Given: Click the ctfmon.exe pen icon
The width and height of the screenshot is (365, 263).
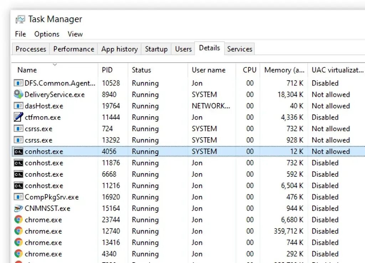Looking at the screenshot, I should [x=19, y=117].
